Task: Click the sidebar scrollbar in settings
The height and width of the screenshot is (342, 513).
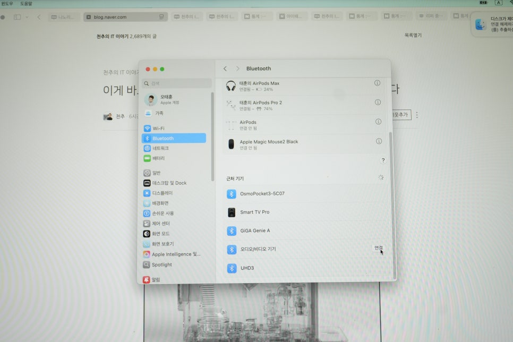Action: 212,137
